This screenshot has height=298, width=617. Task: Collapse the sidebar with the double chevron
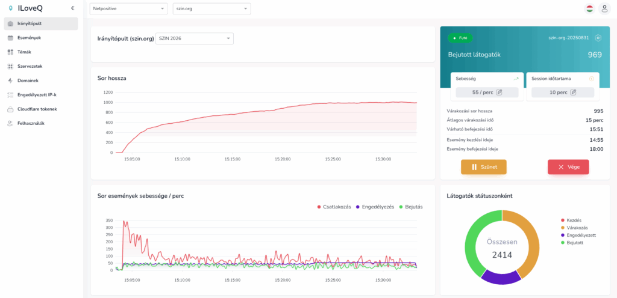pyautogui.click(x=72, y=8)
